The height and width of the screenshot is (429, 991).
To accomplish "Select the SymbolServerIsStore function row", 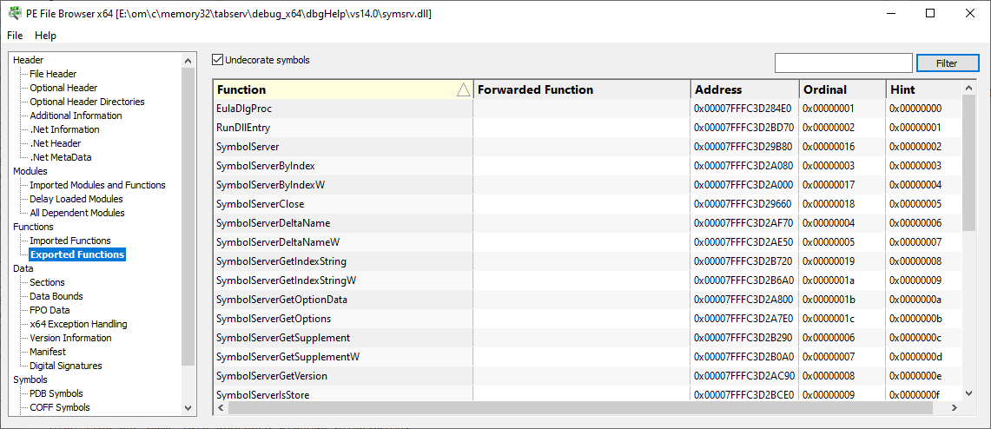I will (588, 395).
